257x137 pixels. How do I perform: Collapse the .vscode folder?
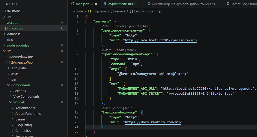[x=4, y=22]
